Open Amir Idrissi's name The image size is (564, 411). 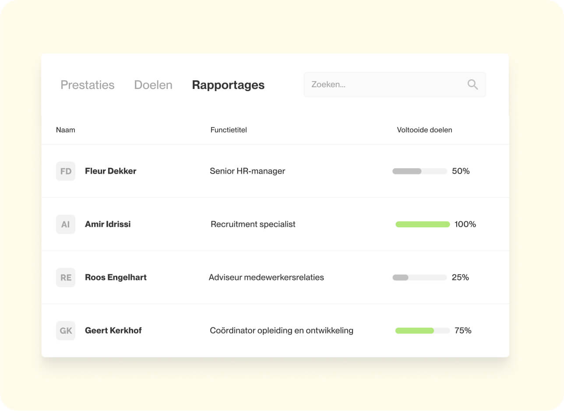pyautogui.click(x=108, y=224)
